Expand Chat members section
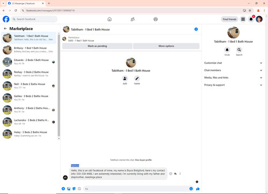The height and width of the screenshot is (194, 268). point(233,70)
